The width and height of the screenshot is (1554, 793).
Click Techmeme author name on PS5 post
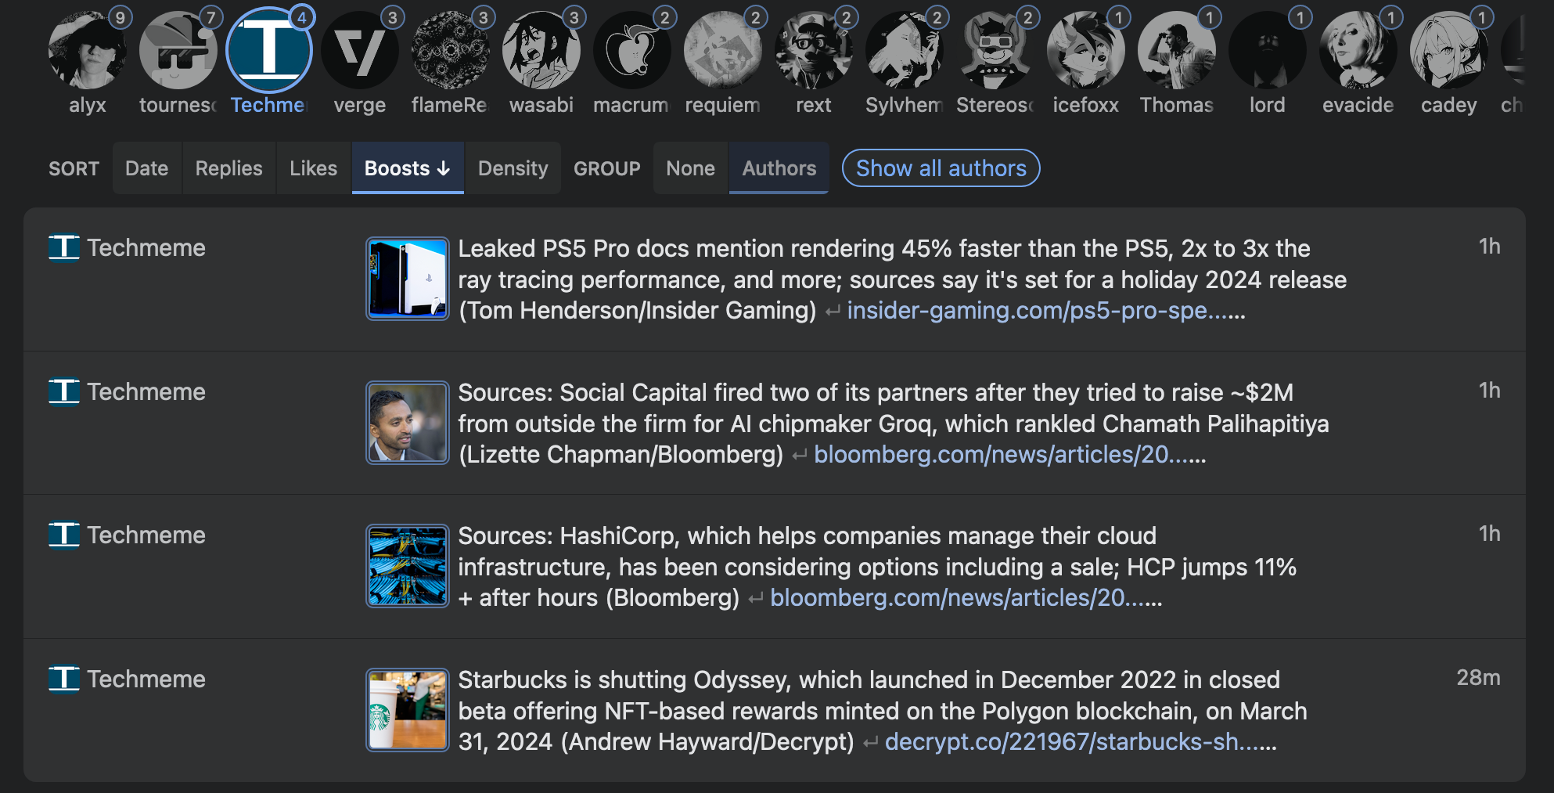[146, 247]
